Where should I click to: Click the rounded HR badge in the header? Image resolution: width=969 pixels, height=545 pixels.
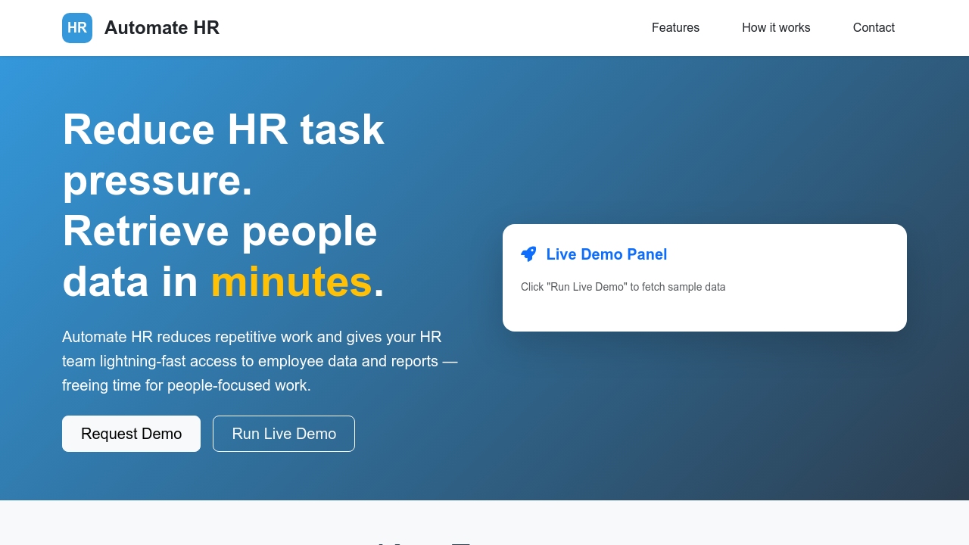click(x=76, y=27)
